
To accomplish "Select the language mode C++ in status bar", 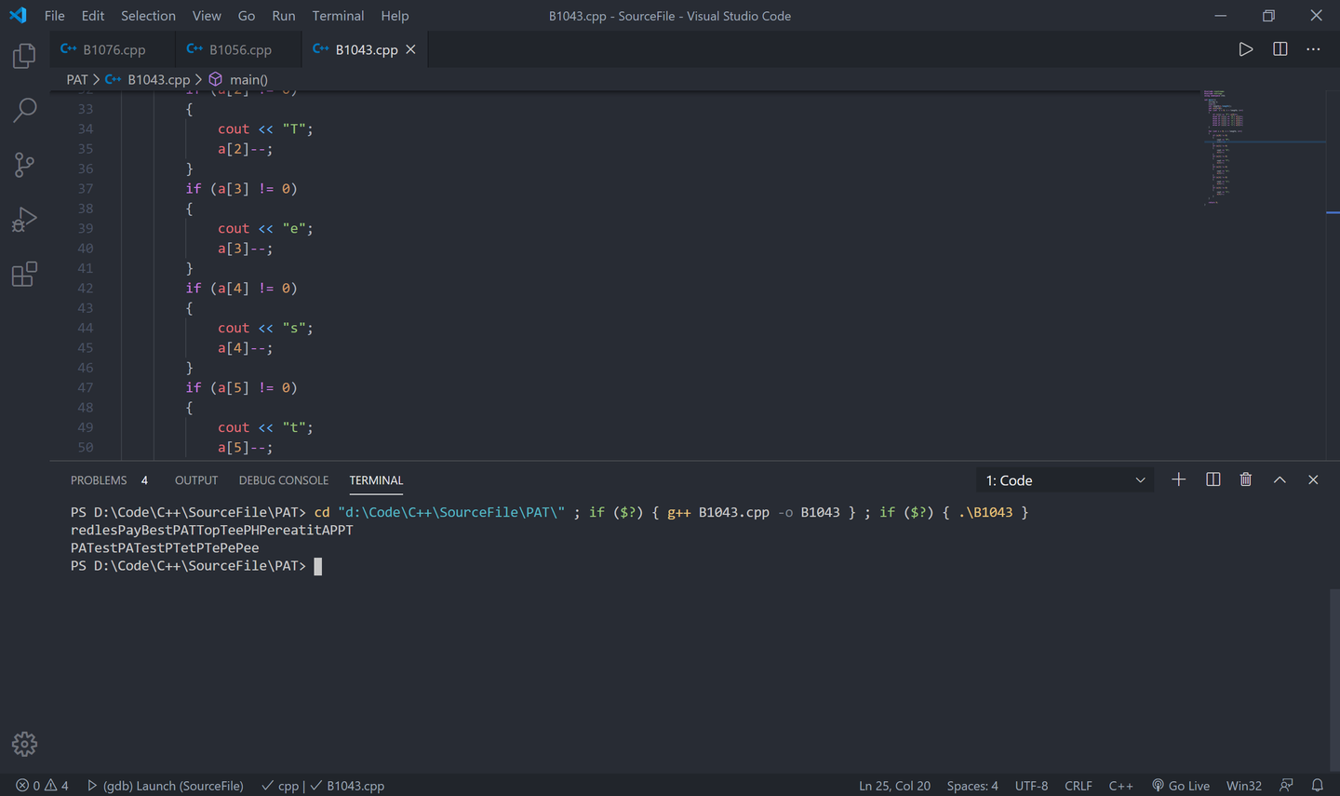I will 1120,786.
